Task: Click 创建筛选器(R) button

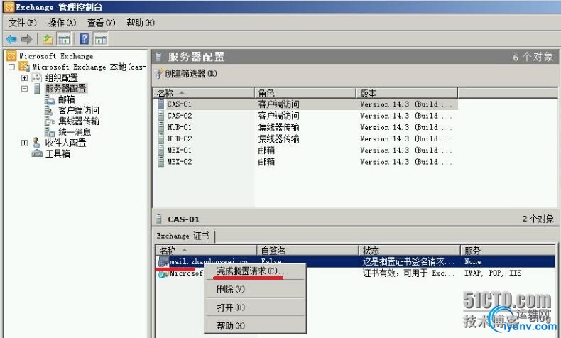Action: coord(185,74)
